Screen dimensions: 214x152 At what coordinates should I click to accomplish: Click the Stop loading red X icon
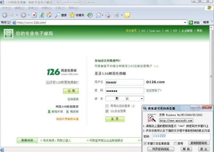pos(34,15)
